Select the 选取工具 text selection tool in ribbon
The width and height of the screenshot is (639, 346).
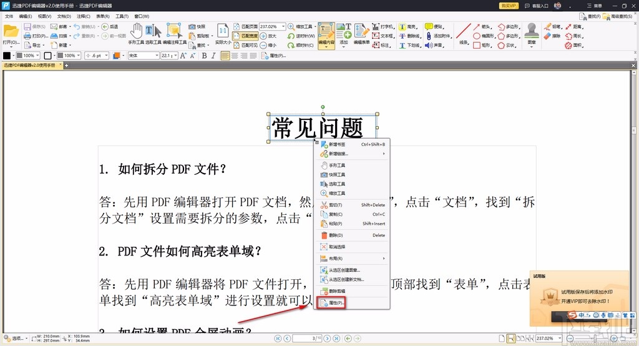point(154,34)
